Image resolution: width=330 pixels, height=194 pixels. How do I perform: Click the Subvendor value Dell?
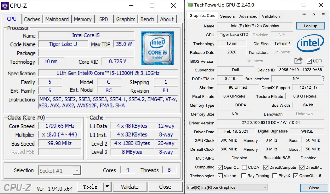coord(235,70)
